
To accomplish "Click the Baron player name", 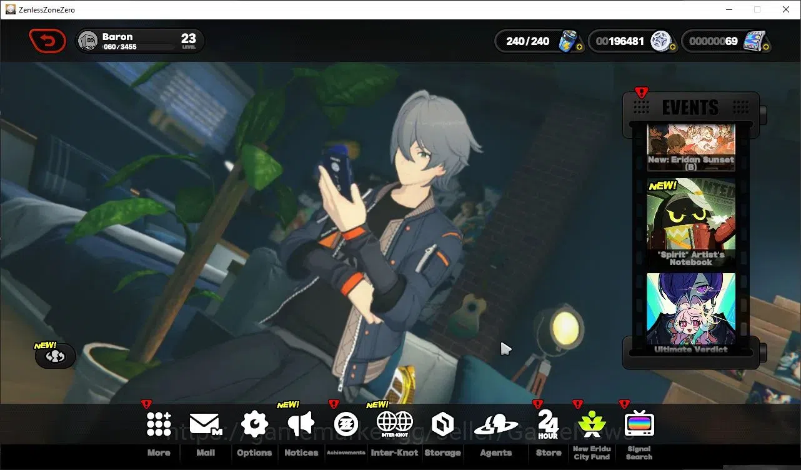I will point(117,37).
